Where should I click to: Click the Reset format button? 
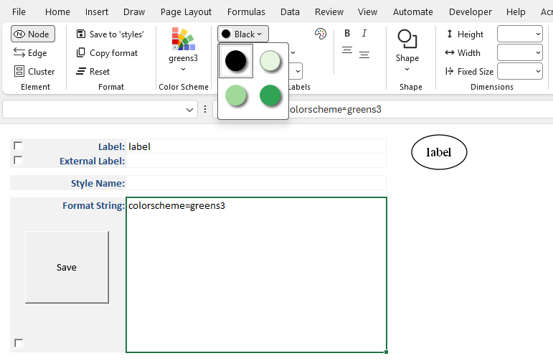[93, 71]
